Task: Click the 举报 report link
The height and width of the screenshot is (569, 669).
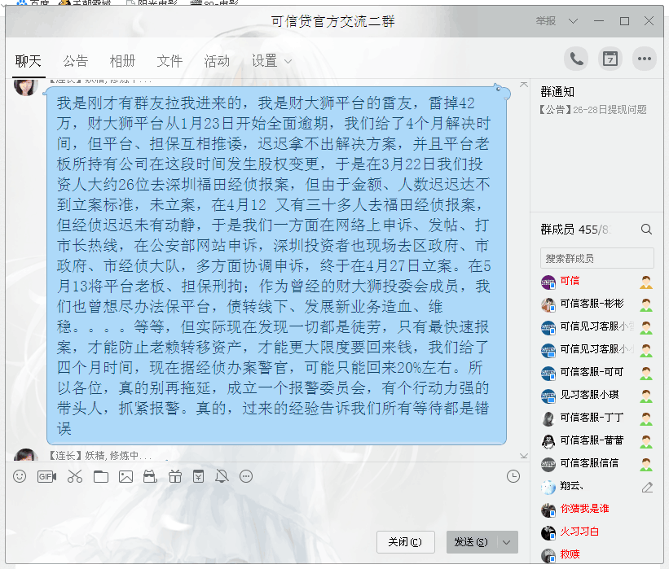Action: click(547, 21)
